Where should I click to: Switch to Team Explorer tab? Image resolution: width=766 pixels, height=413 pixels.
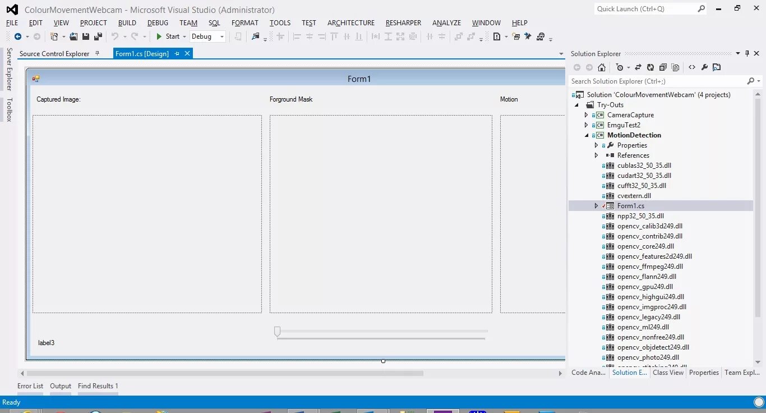742,373
